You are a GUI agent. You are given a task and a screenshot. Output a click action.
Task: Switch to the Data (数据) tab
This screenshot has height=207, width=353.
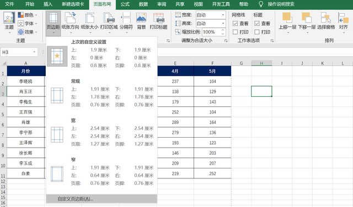(x=143, y=4)
